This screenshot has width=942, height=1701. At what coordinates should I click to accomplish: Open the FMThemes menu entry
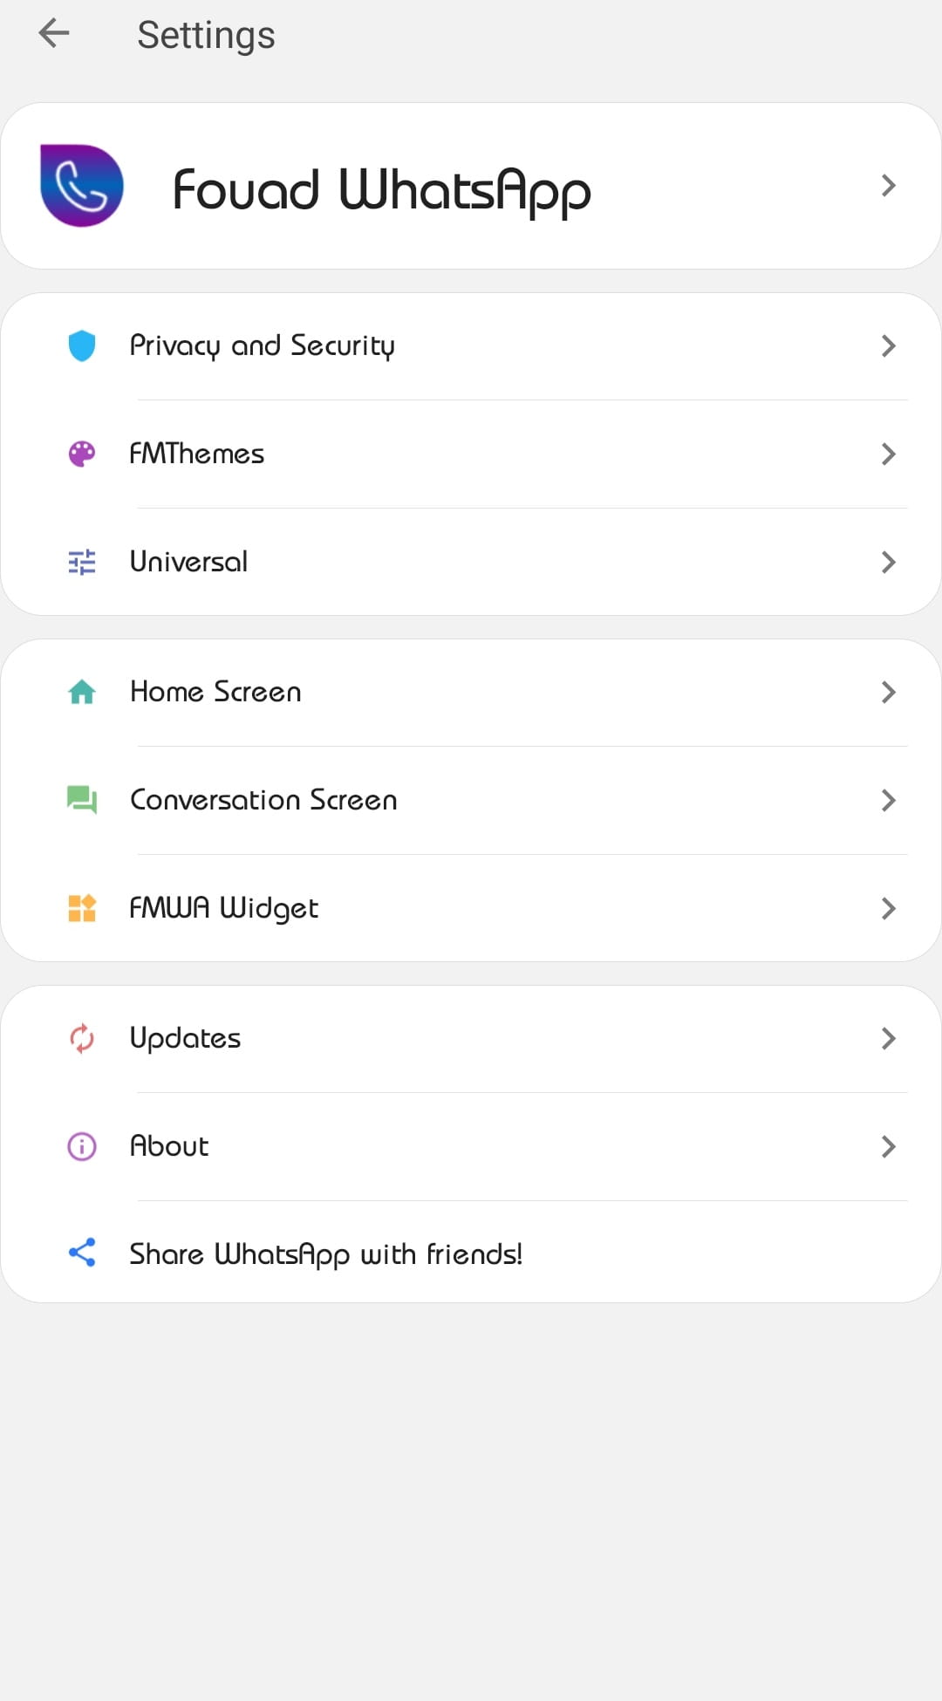click(x=197, y=454)
